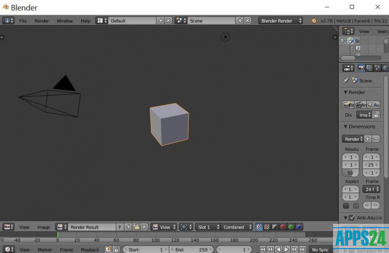389x253 pixels.
Task: Open the Outliner View menu
Action: tap(364, 31)
